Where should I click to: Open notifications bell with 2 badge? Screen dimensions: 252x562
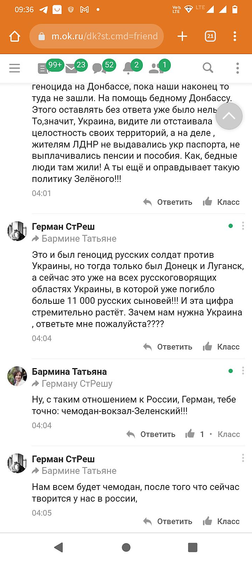[x=128, y=68]
